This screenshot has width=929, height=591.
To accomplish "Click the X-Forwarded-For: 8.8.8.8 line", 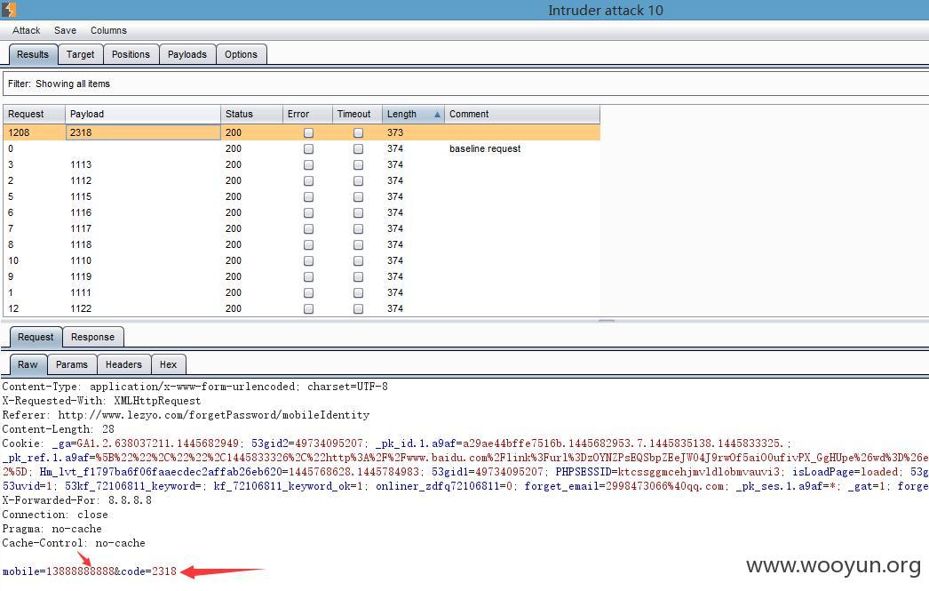I will 77,500.
